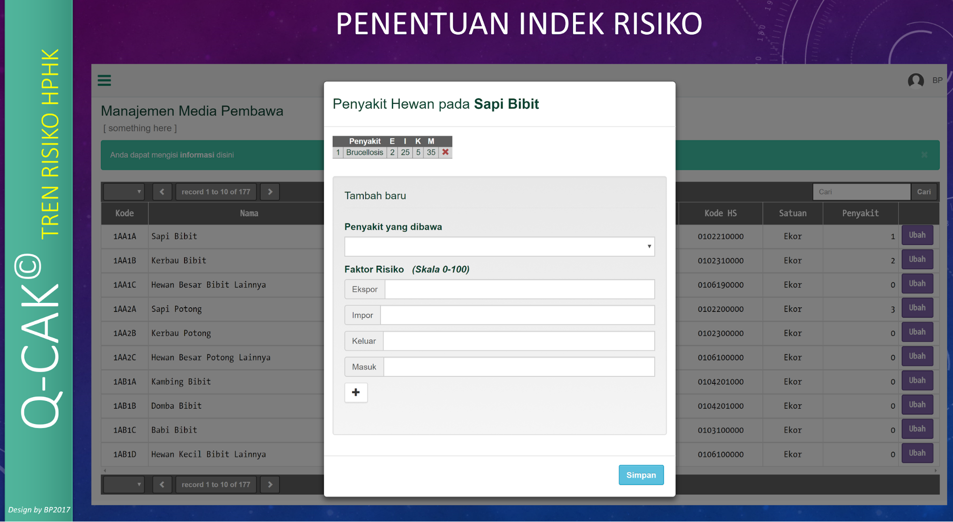
Task: Click previous arrow in bottom pagination bar
Action: pos(162,484)
